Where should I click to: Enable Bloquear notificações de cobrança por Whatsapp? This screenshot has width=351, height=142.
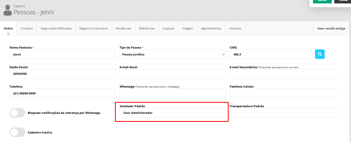point(17,113)
